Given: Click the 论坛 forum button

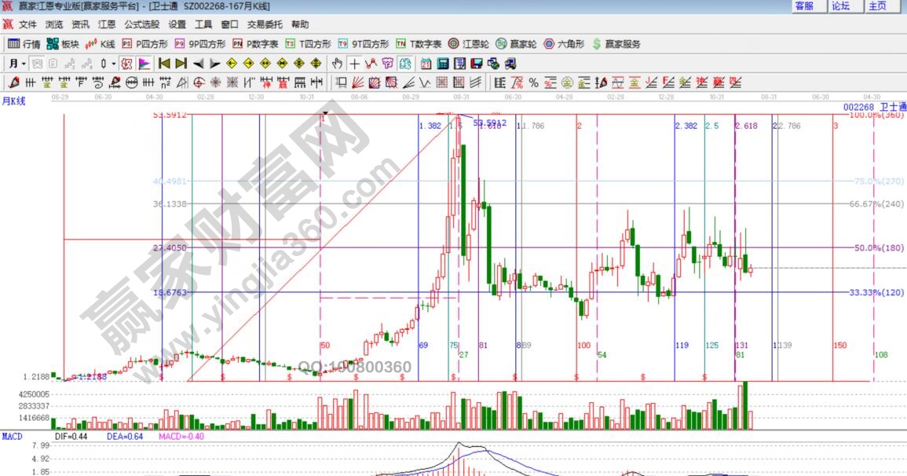Looking at the screenshot, I should click(x=841, y=6).
